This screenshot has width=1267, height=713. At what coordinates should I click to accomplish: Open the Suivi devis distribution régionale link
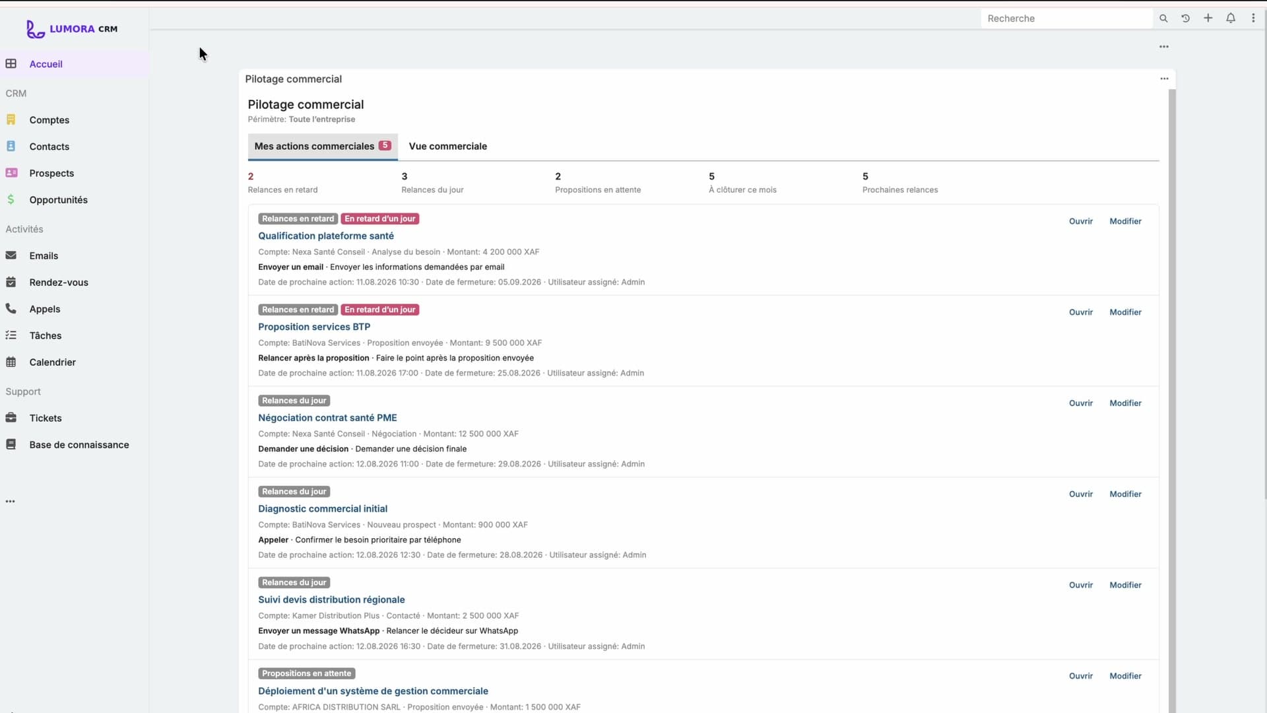click(331, 600)
